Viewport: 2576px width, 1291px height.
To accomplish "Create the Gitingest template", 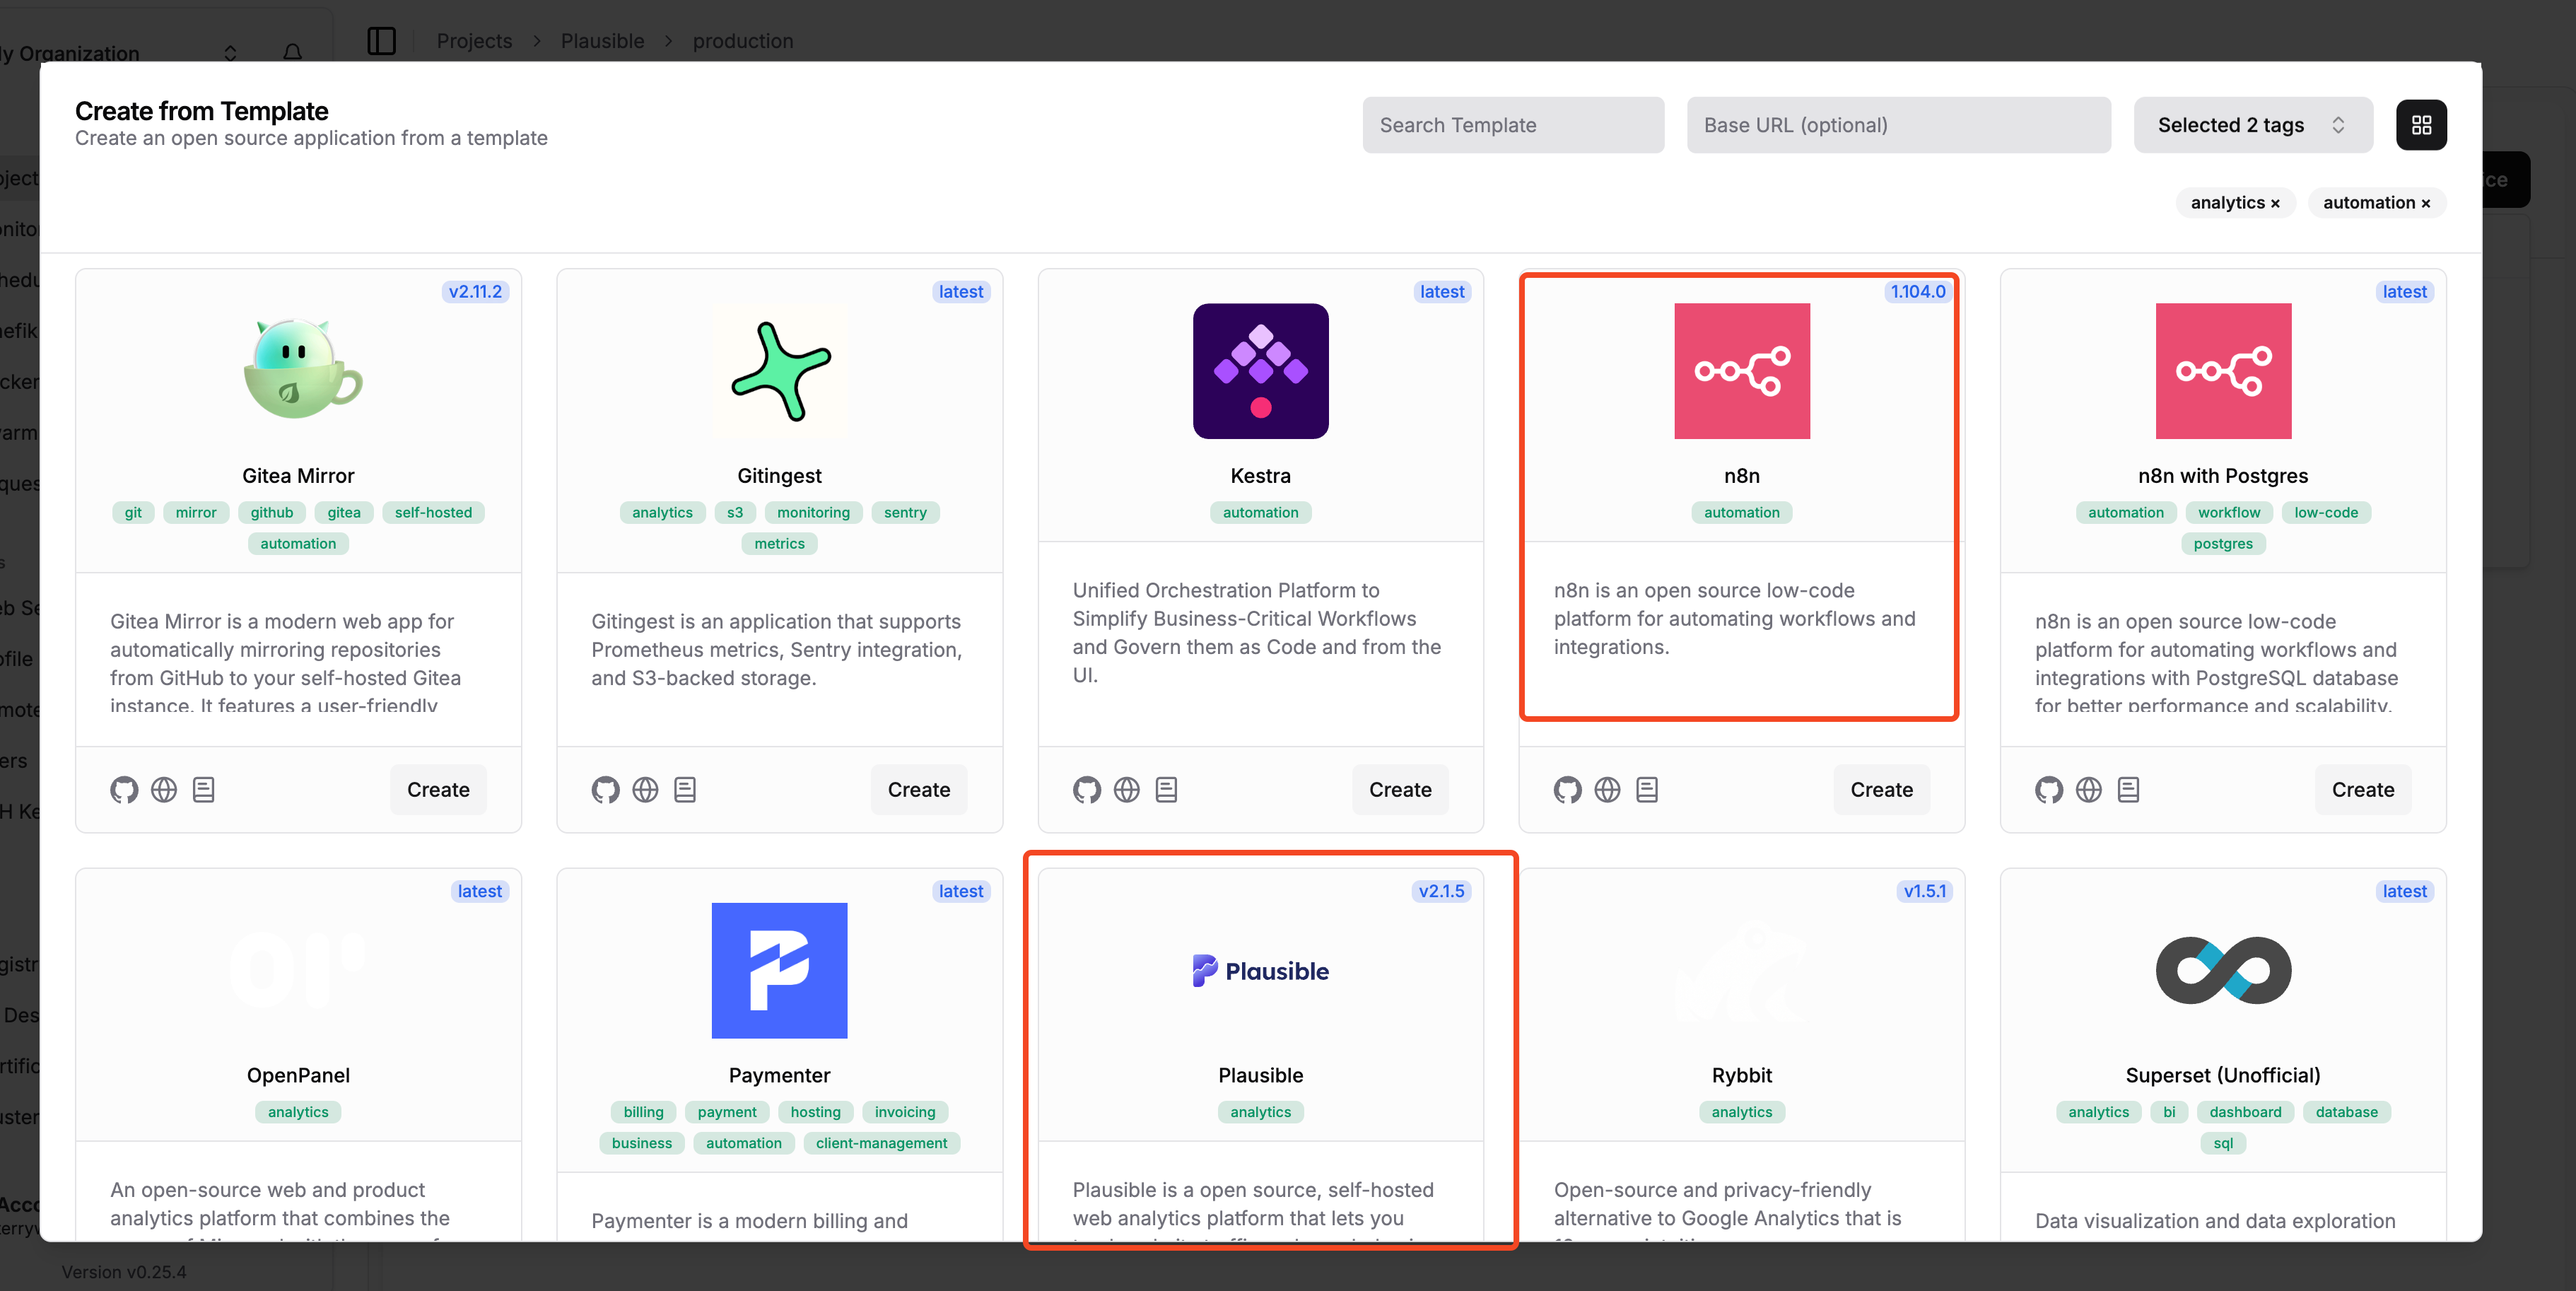I will [x=919, y=790].
